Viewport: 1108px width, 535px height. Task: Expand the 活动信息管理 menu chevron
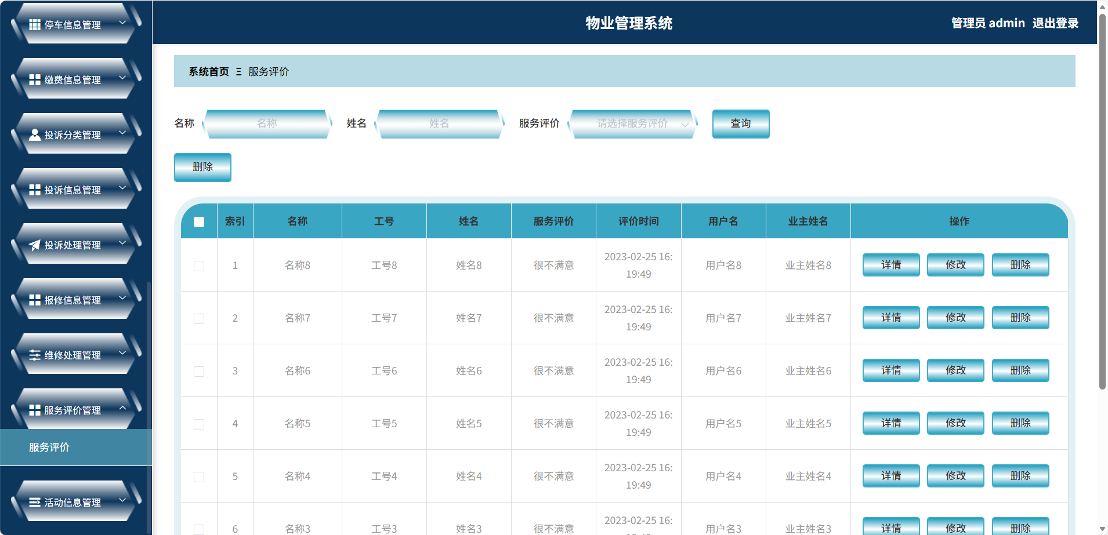122,500
